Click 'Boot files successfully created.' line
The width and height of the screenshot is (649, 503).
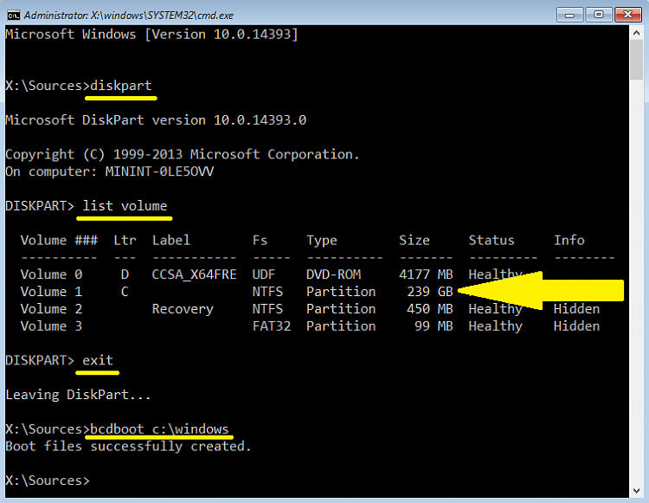click(128, 446)
